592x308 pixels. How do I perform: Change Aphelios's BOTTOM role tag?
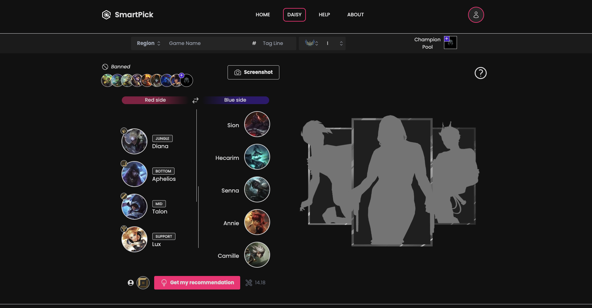pyautogui.click(x=163, y=171)
